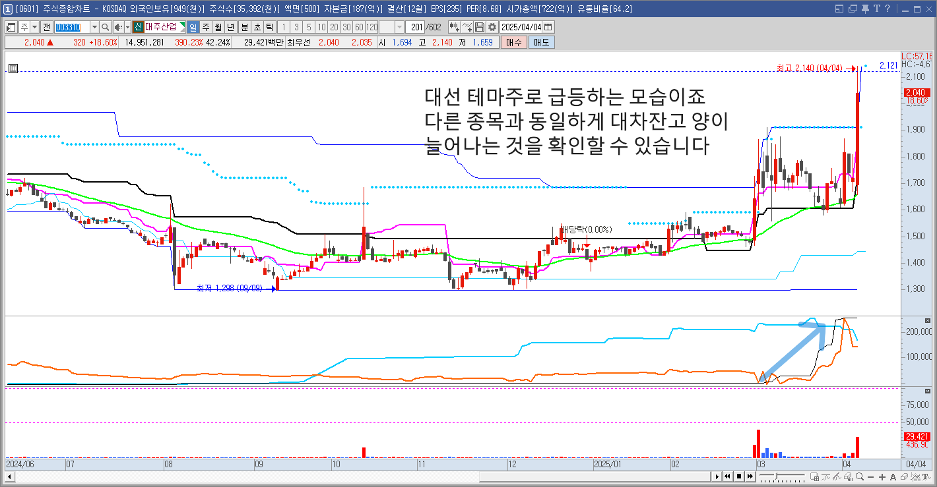The width and height of the screenshot is (937, 487).
Task: Click the chart overlay icon near bottom right
Action: pos(915,476)
